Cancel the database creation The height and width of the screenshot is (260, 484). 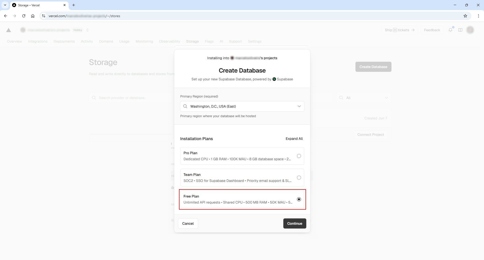(x=188, y=223)
